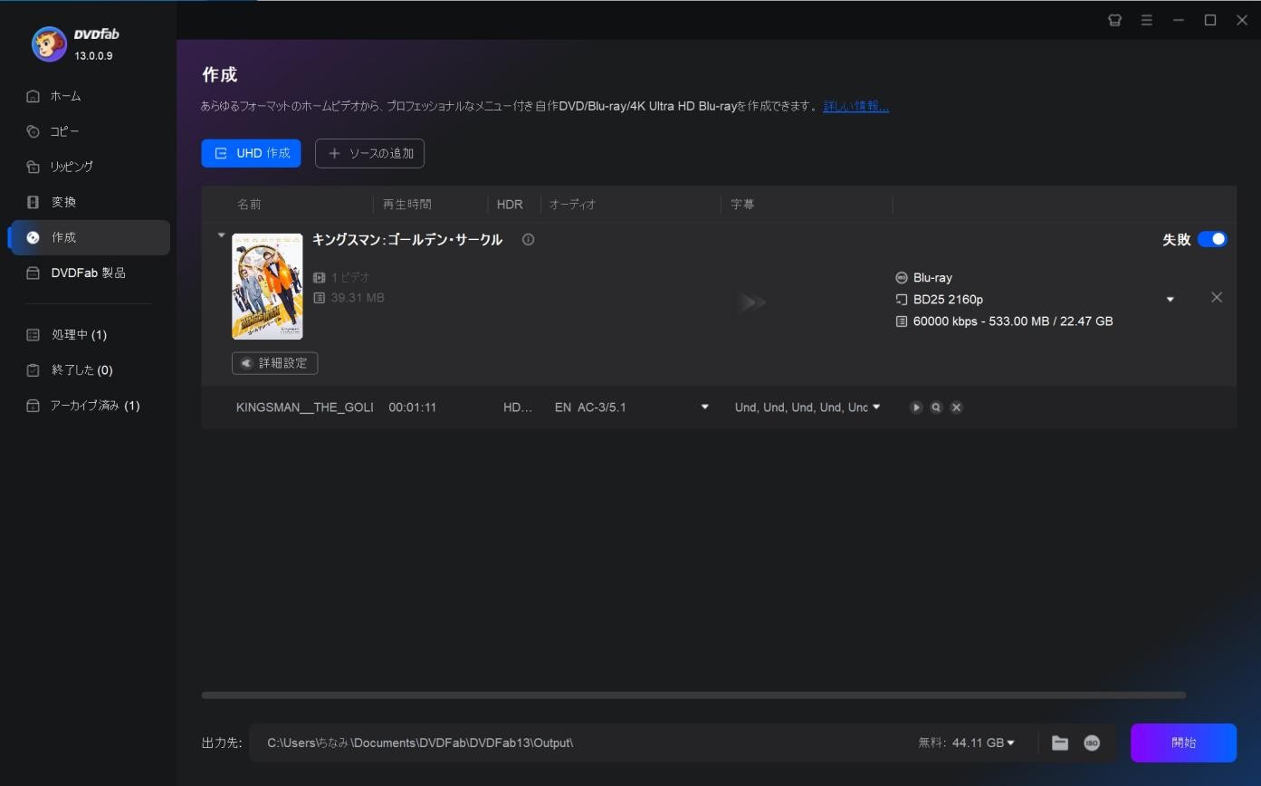Switch to 変換 module
Screen dimensions: 1261x786
coord(89,202)
